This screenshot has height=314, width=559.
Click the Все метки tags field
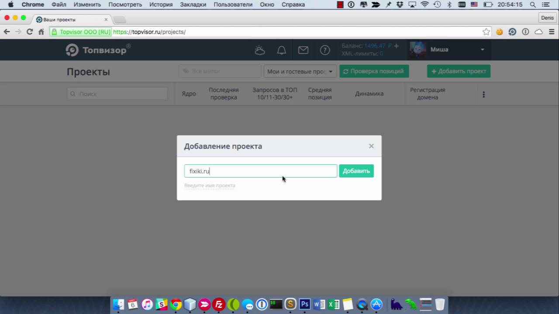pos(220,71)
